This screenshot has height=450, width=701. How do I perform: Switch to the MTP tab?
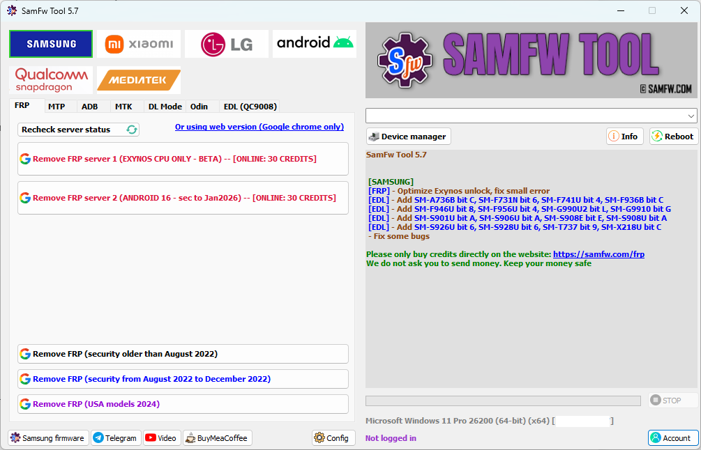pos(56,107)
